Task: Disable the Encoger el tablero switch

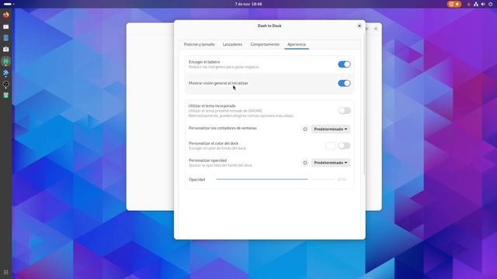Action: pos(344,64)
